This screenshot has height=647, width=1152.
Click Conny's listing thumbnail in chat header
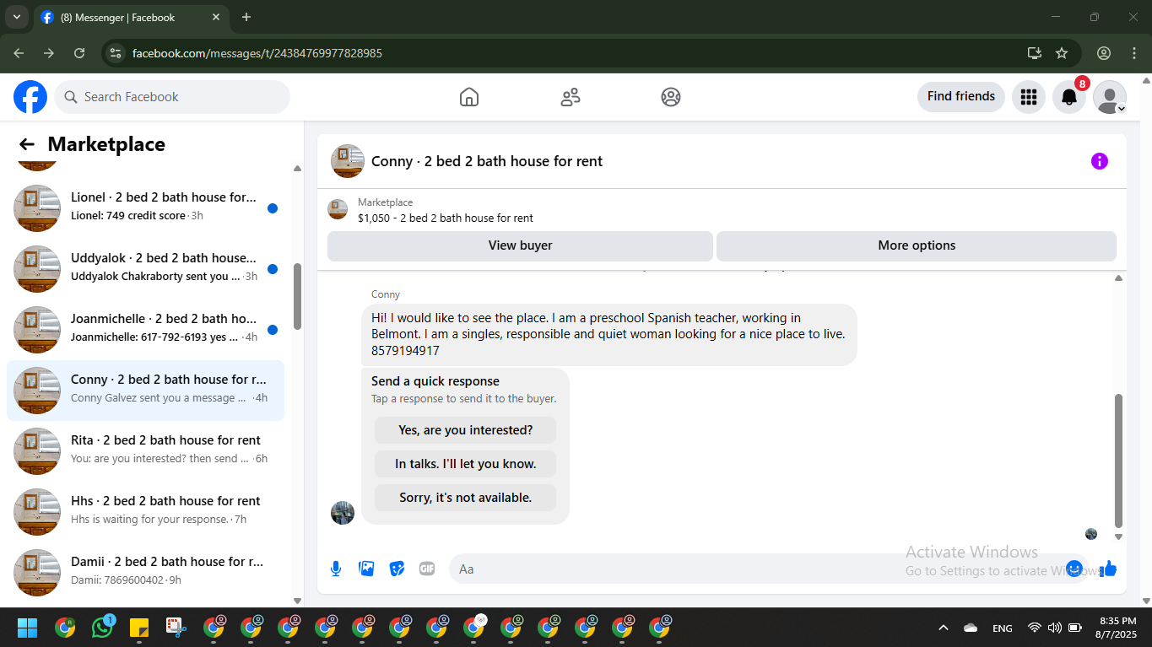(347, 161)
